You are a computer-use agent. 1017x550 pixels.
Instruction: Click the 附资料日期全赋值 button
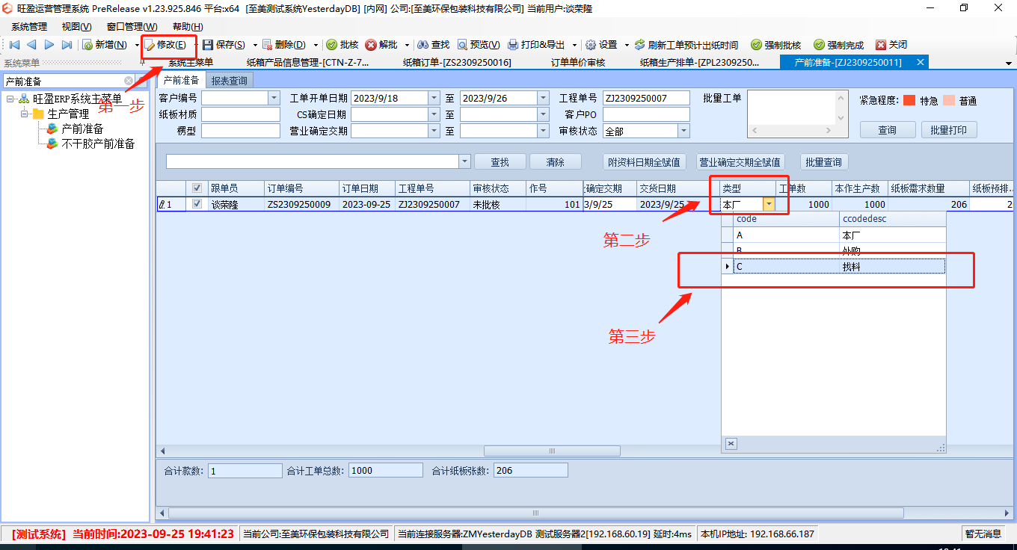click(x=645, y=161)
